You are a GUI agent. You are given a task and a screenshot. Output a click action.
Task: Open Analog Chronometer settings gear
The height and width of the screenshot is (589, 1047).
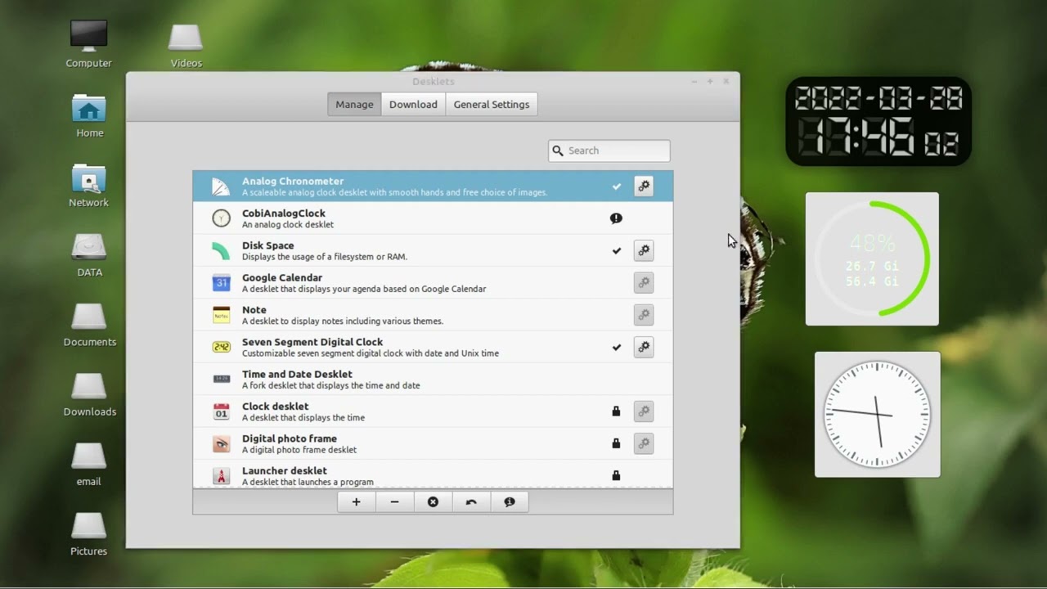pos(644,187)
